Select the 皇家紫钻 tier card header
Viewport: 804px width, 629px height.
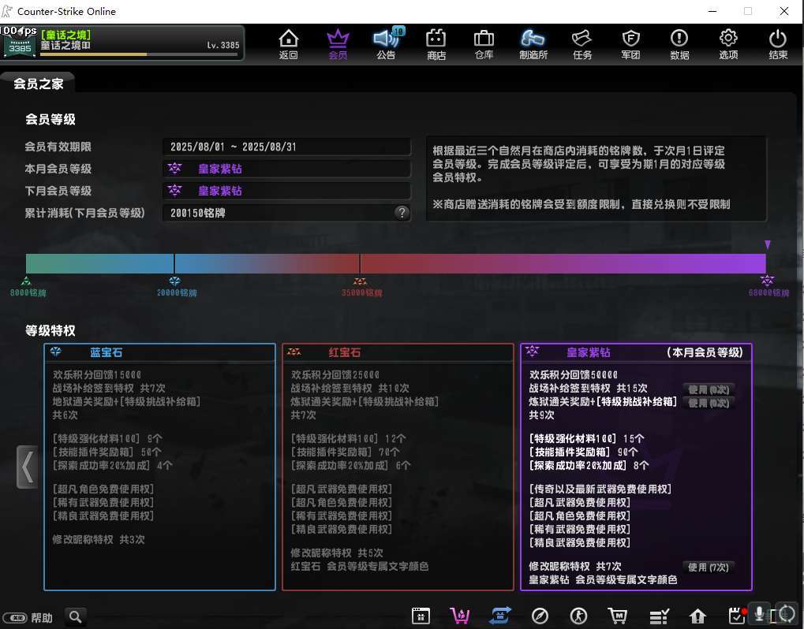636,352
